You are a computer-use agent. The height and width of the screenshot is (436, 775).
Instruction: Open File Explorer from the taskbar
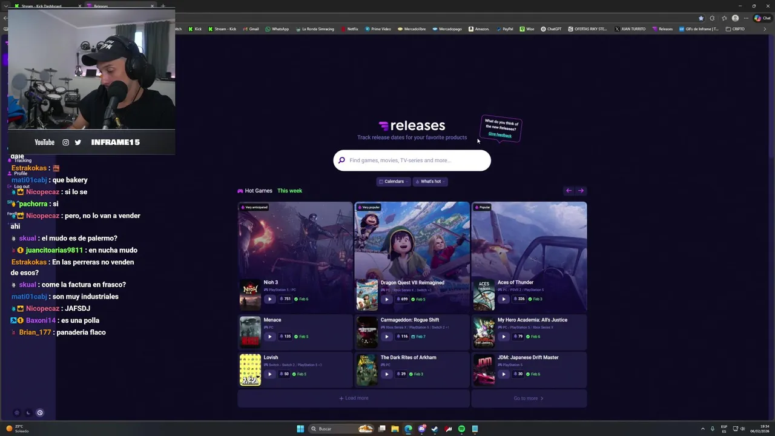point(395,429)
